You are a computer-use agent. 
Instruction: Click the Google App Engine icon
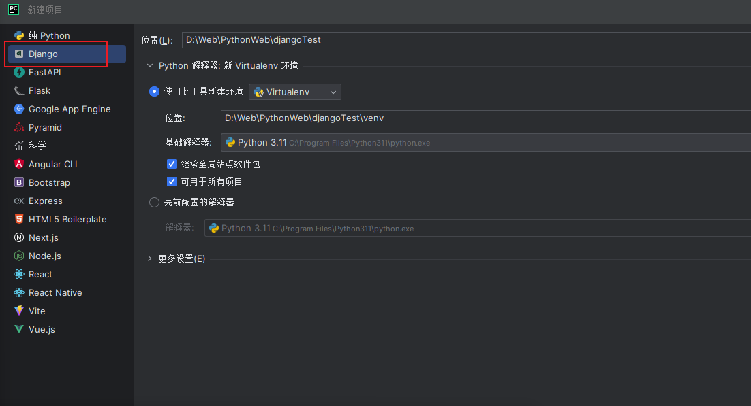[x=19, y=109]
